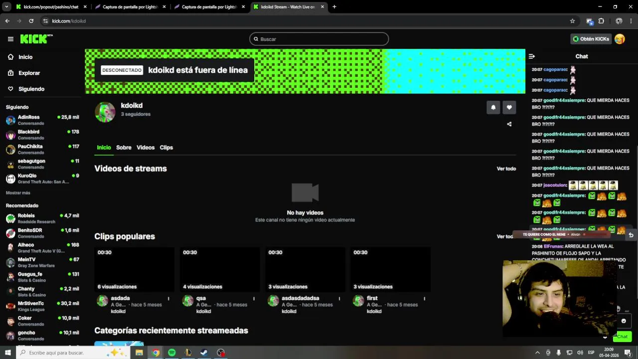Image resolution: width=638 pixels, height=359 pixels.
Task: Open options menu for qsa clip
Action: pyautogui.click(x=254, y=299)
